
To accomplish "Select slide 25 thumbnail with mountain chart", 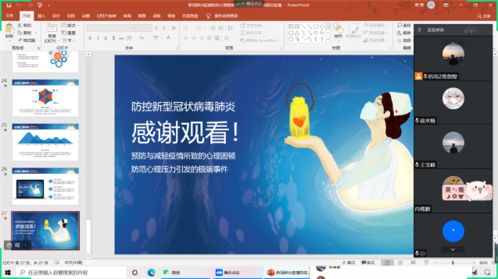I will [x=45, y=142].
